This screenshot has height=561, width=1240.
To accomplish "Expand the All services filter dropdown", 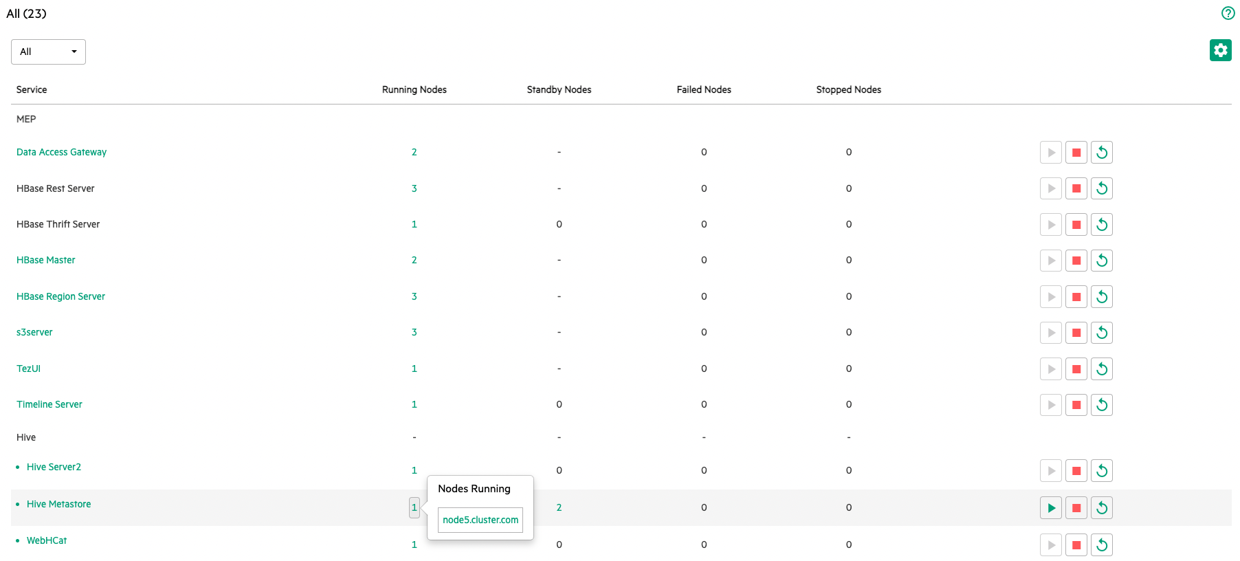I will coord(48,52).
